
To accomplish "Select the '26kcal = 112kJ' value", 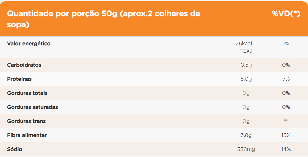I will [x=246, y=47].
